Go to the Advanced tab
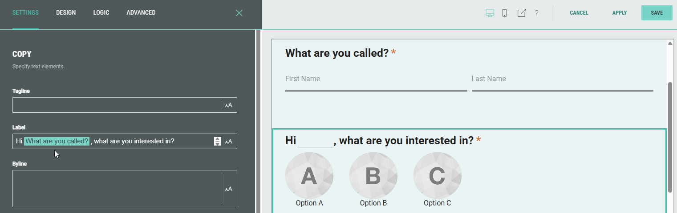The image size is (677, 213). [x=141, y=12]
